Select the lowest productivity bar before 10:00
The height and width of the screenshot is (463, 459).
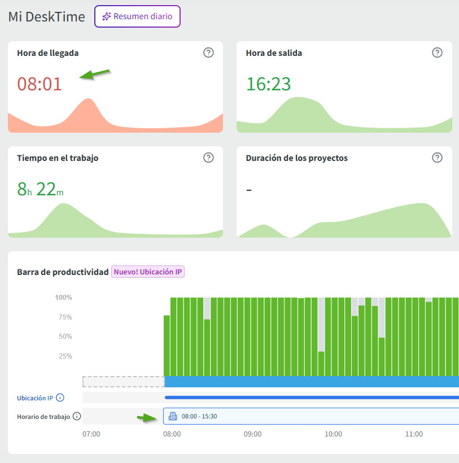(x=321, y=364)
